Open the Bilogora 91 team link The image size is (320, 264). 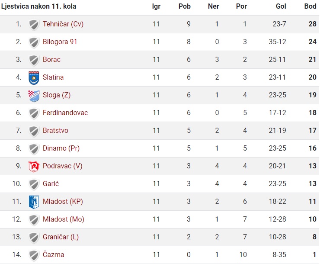(x=60, y=42)
